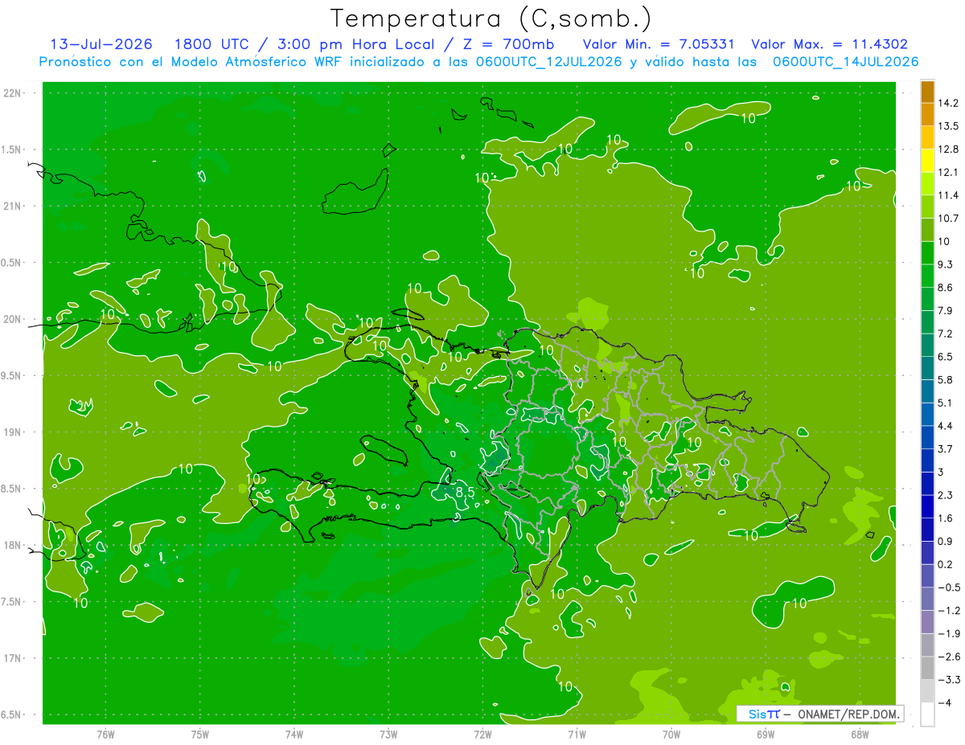Click the "20N" latitude label
Image resolution: width=965 pixels, height=745 pixels.
(12, 319)
